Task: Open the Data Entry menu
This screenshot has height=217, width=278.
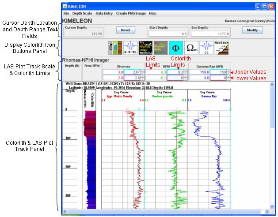Action: (x=104, y=13)
